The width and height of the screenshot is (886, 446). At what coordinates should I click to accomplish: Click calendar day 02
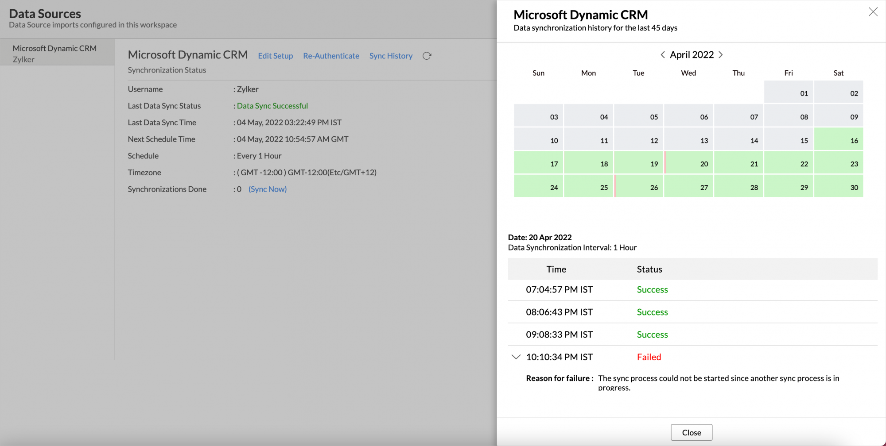(839, 92)
